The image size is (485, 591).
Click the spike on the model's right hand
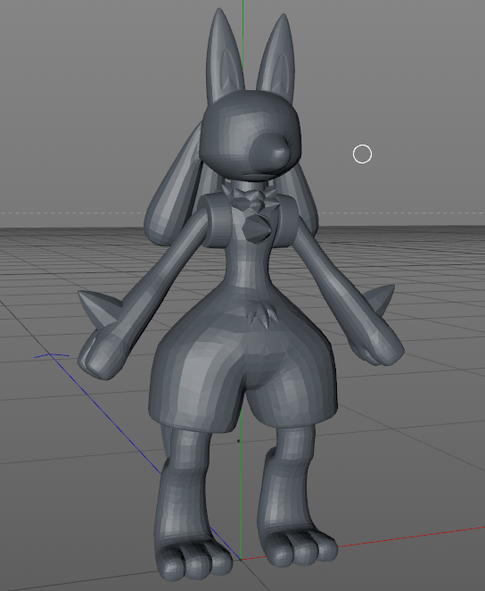[x=99, y=308]
